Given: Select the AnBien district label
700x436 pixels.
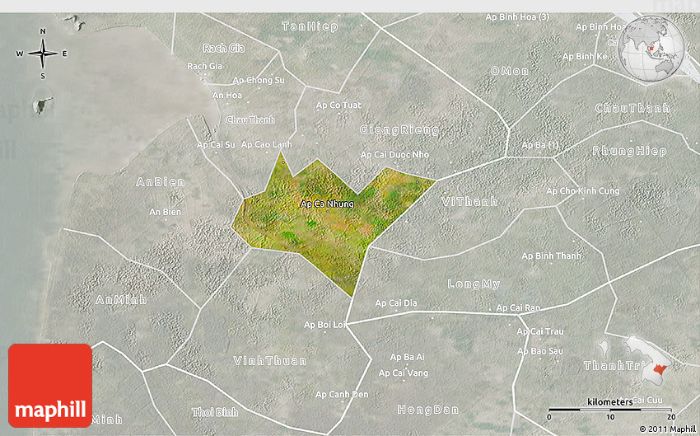Looking at the screenshot, I should tap(160, 182).
